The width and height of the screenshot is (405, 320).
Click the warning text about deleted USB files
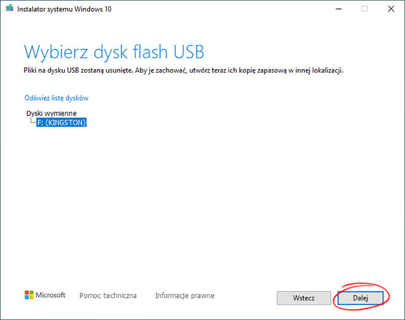pos(184,70)
